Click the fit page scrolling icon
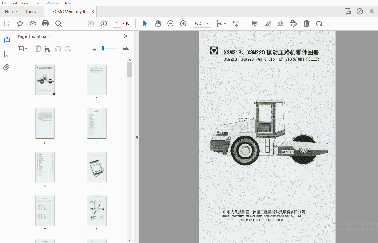 220,24
